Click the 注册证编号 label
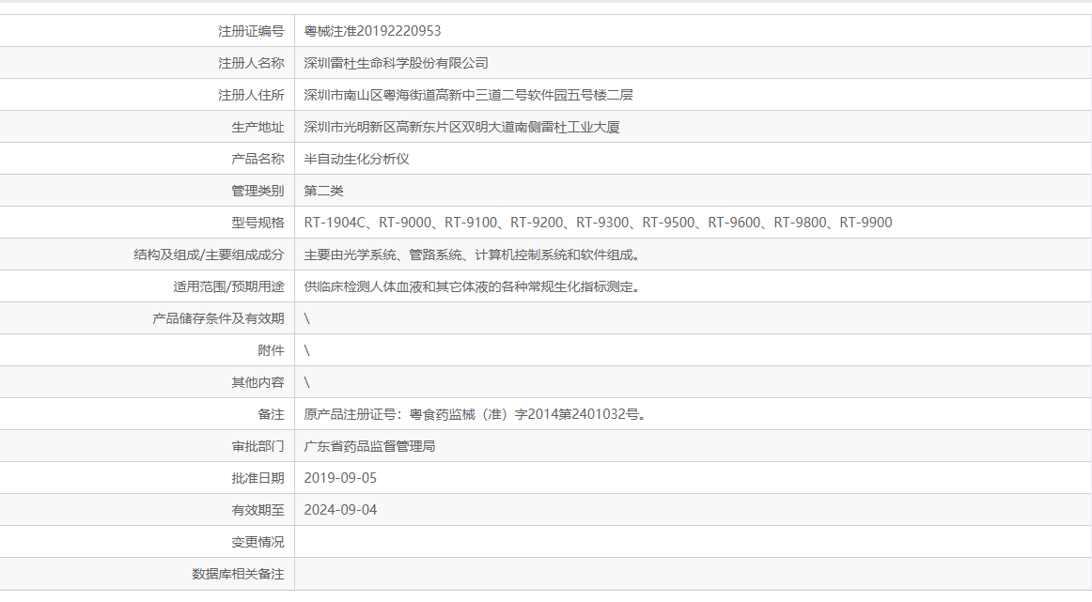This screenshot has width=1092, height=602. (x=251, y=31)
